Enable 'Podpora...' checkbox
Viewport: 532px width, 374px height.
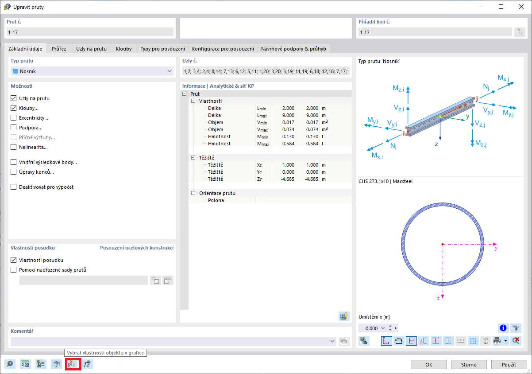tap(13, 128)
